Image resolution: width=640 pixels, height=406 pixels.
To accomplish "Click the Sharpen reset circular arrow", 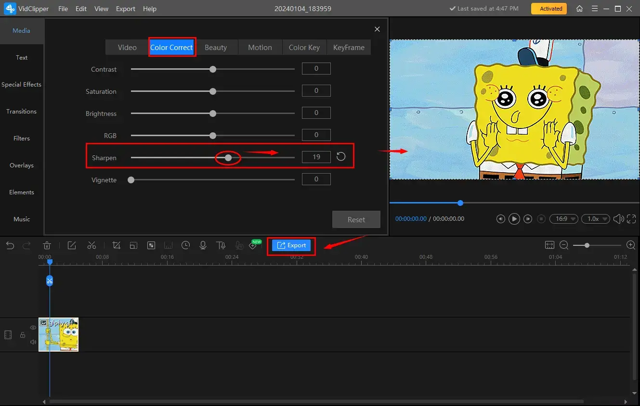I will [x=341, y=156].
